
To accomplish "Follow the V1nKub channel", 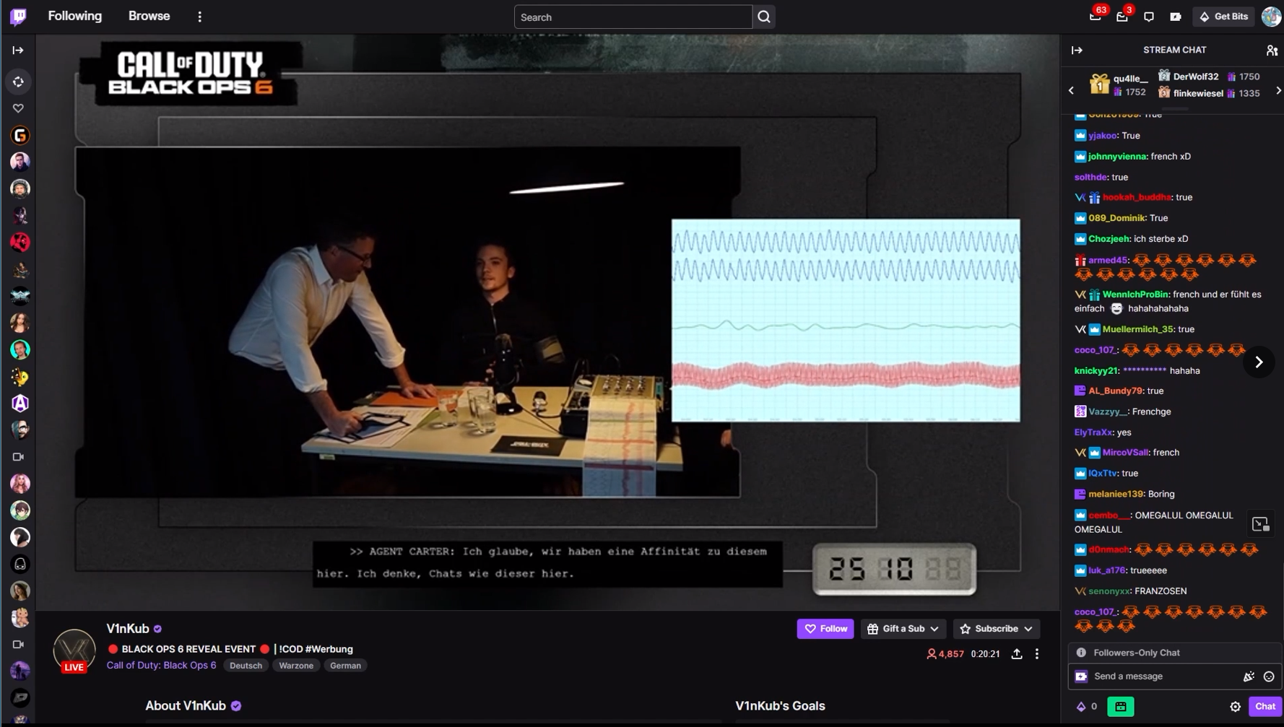I will [825, 629].
